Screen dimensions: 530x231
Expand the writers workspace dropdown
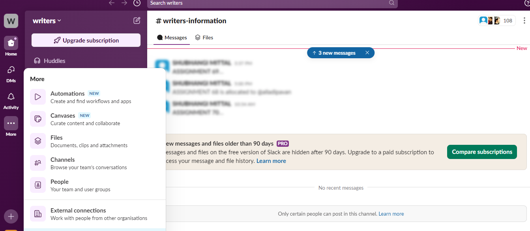point(47,21)
